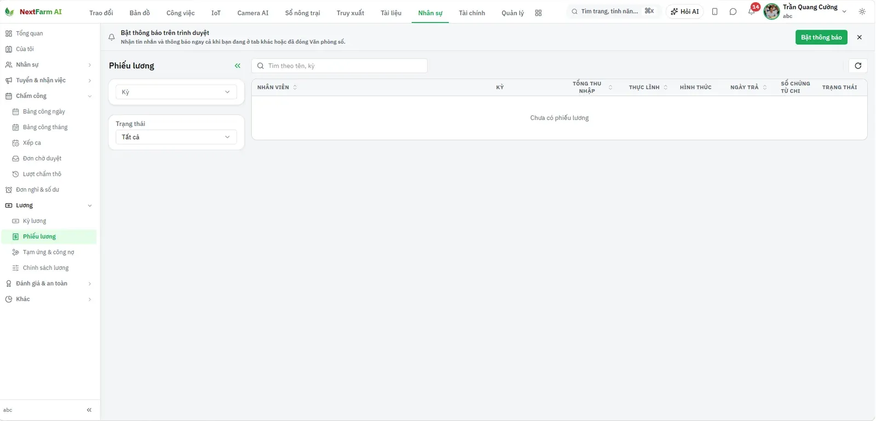Open notifications bell with 14 badge

752,10
